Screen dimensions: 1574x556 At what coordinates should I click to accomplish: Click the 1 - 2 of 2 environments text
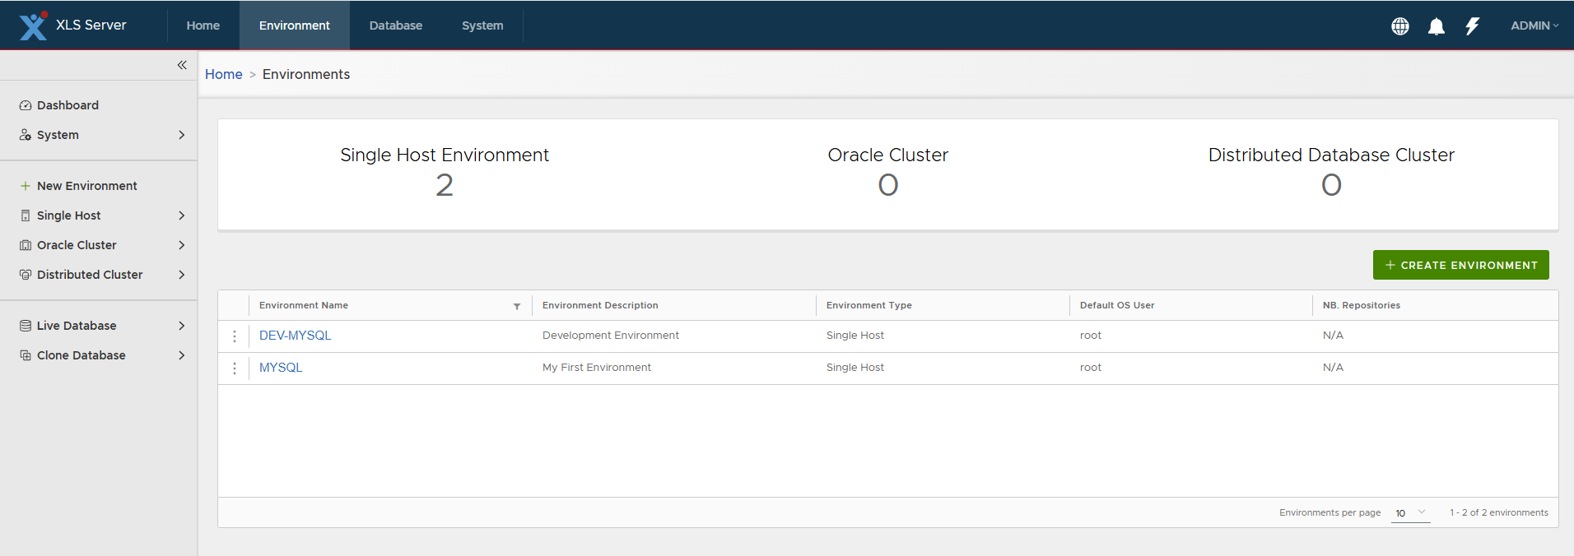pyautogui.click(x=1499, y=512)
